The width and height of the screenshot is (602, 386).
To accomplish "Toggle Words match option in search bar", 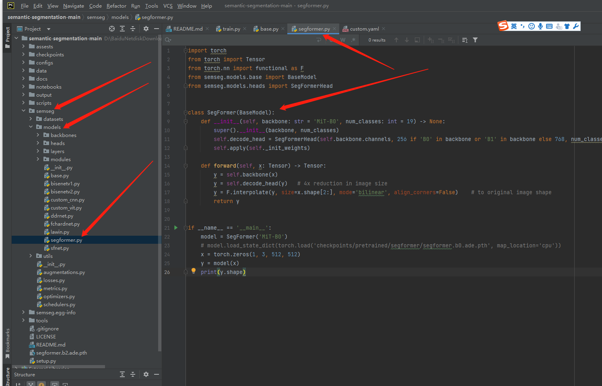I will 343,40.
